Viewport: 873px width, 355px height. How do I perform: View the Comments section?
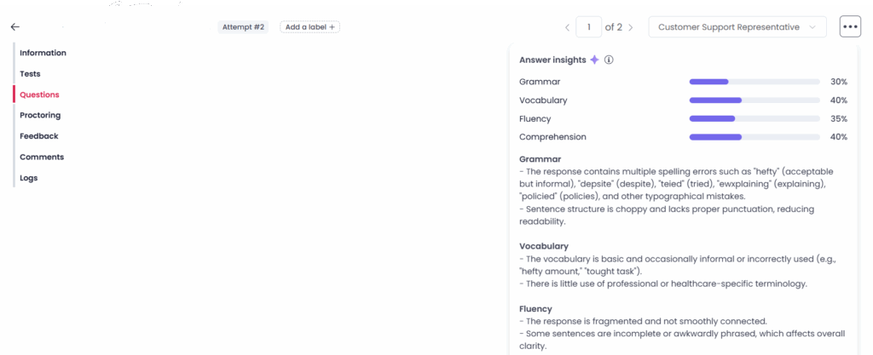(x=42, y=157)
